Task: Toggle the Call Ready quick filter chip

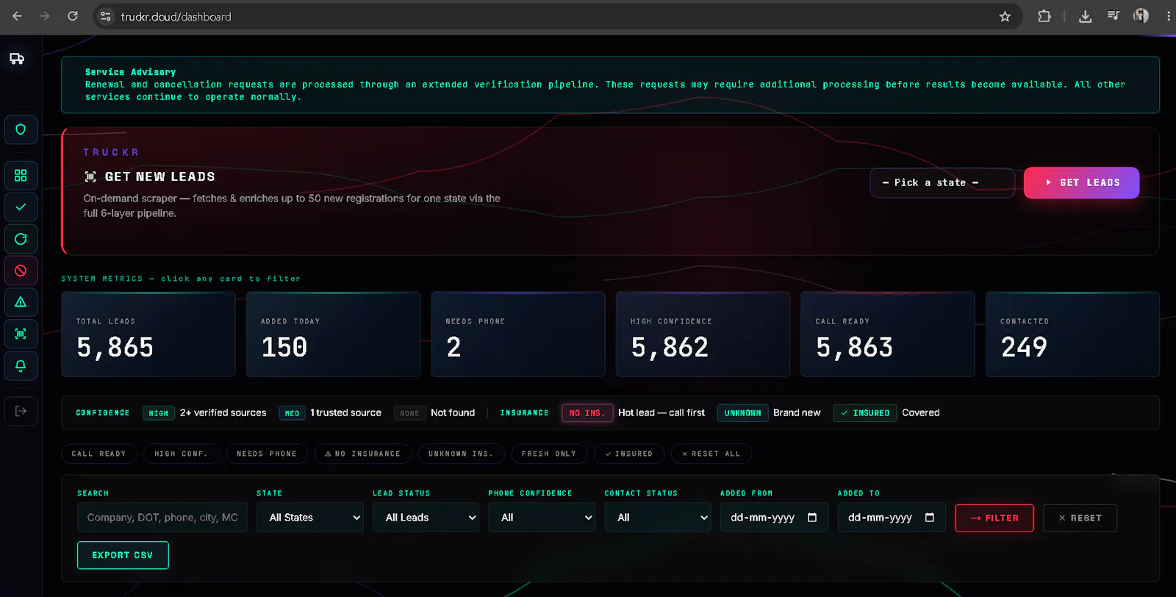Action: (x=98, y=454)
